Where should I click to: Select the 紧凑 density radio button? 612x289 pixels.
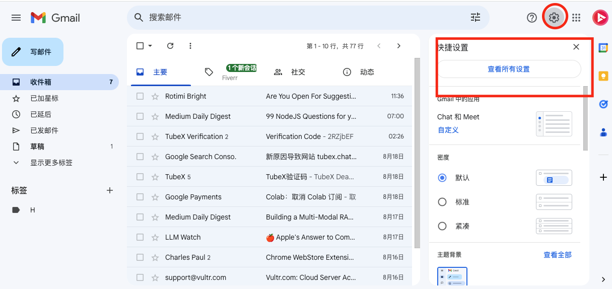pyautogui.click(x=442, y=226)
